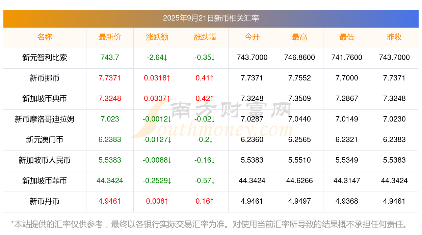Select the 涨跌额 column header
Image resolution: width=422 pixels, height=235 pixels.
point(157,37)
